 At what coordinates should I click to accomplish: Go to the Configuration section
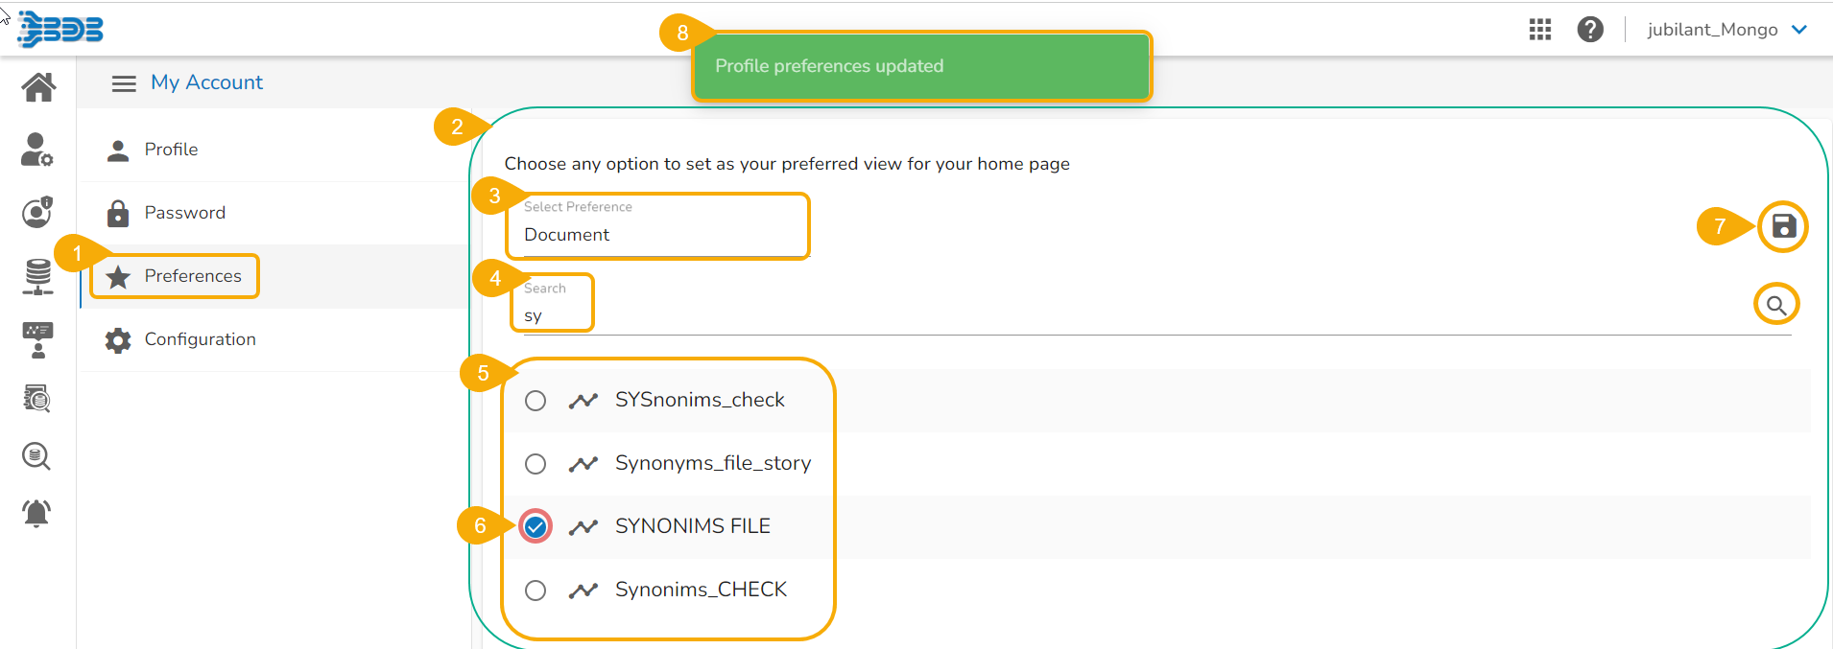(200, 339)
